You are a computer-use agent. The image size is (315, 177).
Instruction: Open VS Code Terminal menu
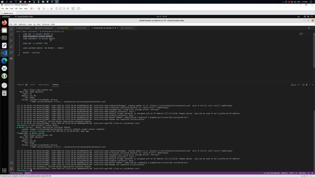[x=46, y=24]
